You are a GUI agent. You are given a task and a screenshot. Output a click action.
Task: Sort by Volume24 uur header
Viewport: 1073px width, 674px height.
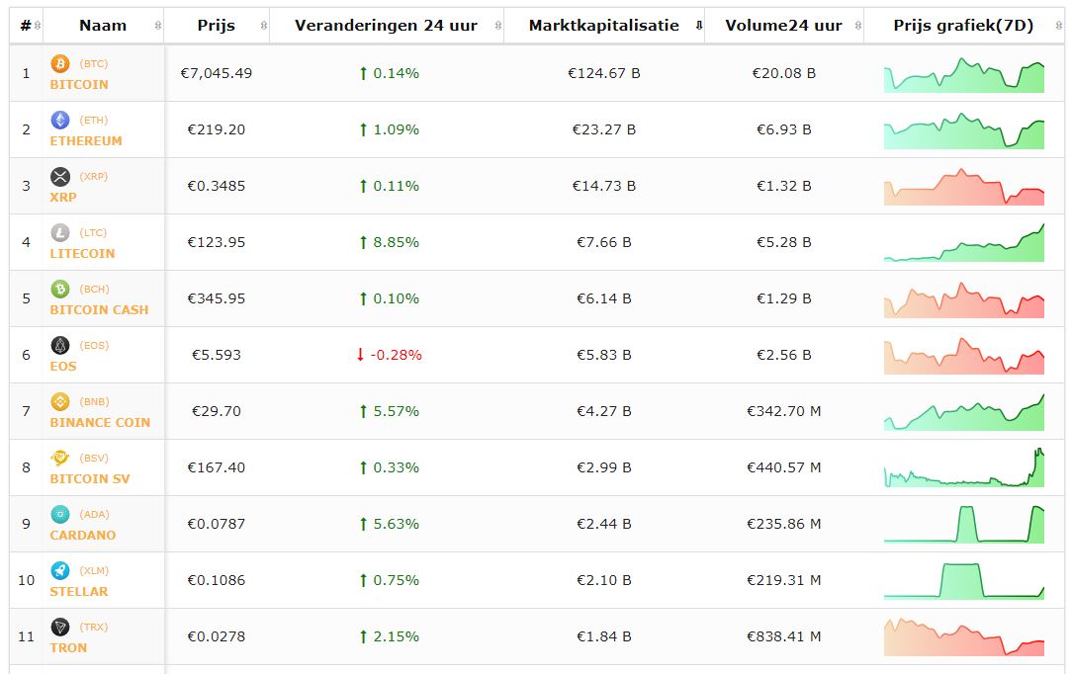click(x=783, y=26)
